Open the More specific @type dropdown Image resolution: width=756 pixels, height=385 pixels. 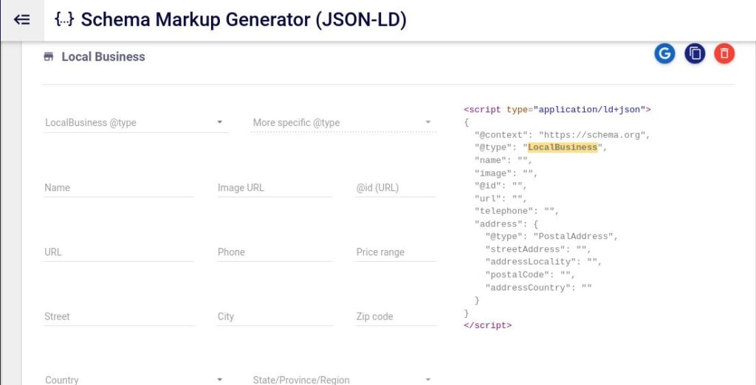pyautogui.click(x=344, y=122)
